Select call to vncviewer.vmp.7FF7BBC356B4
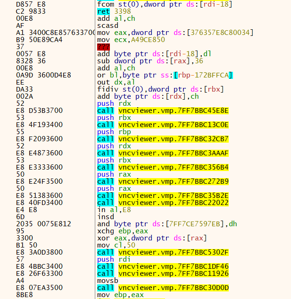291x299 pixels. 163,167
